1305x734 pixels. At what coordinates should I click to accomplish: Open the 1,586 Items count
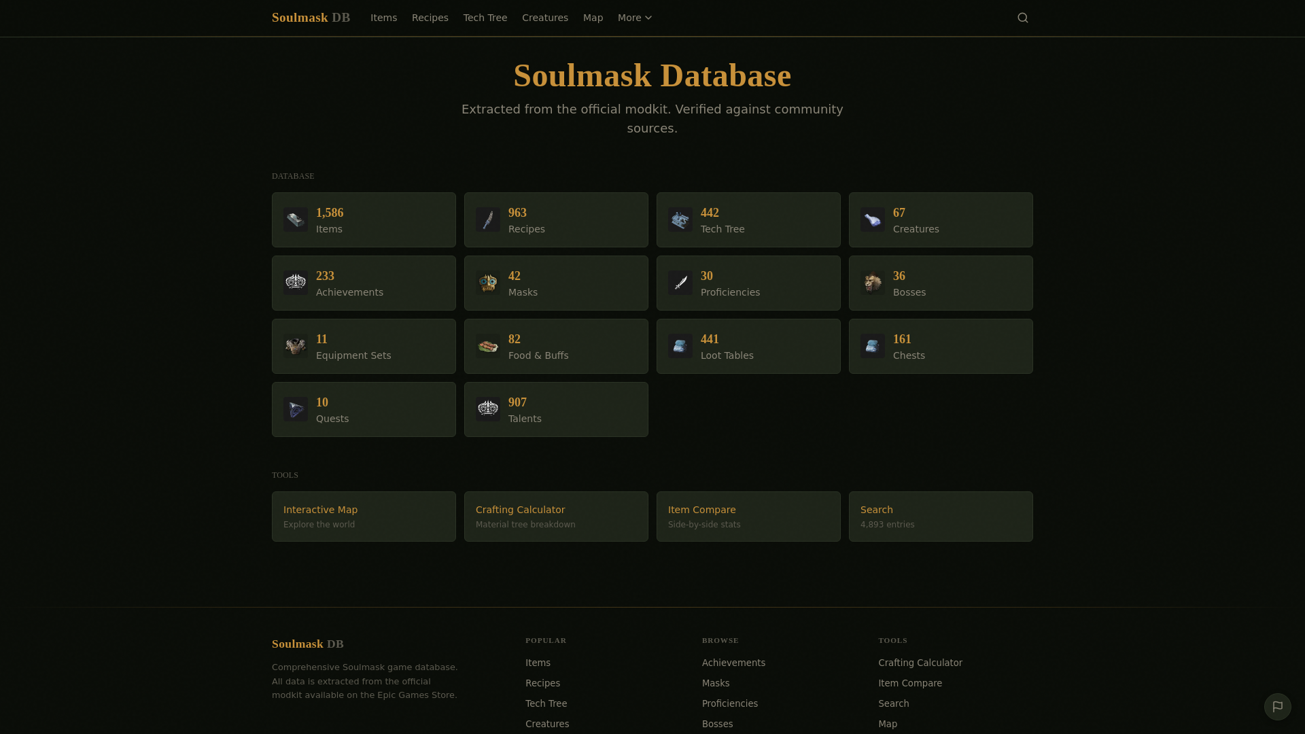click(330, 213)
